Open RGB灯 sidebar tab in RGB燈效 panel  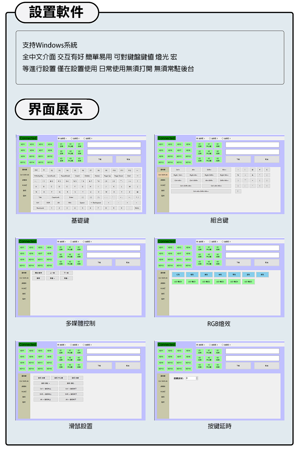click(x=162, y=288)
